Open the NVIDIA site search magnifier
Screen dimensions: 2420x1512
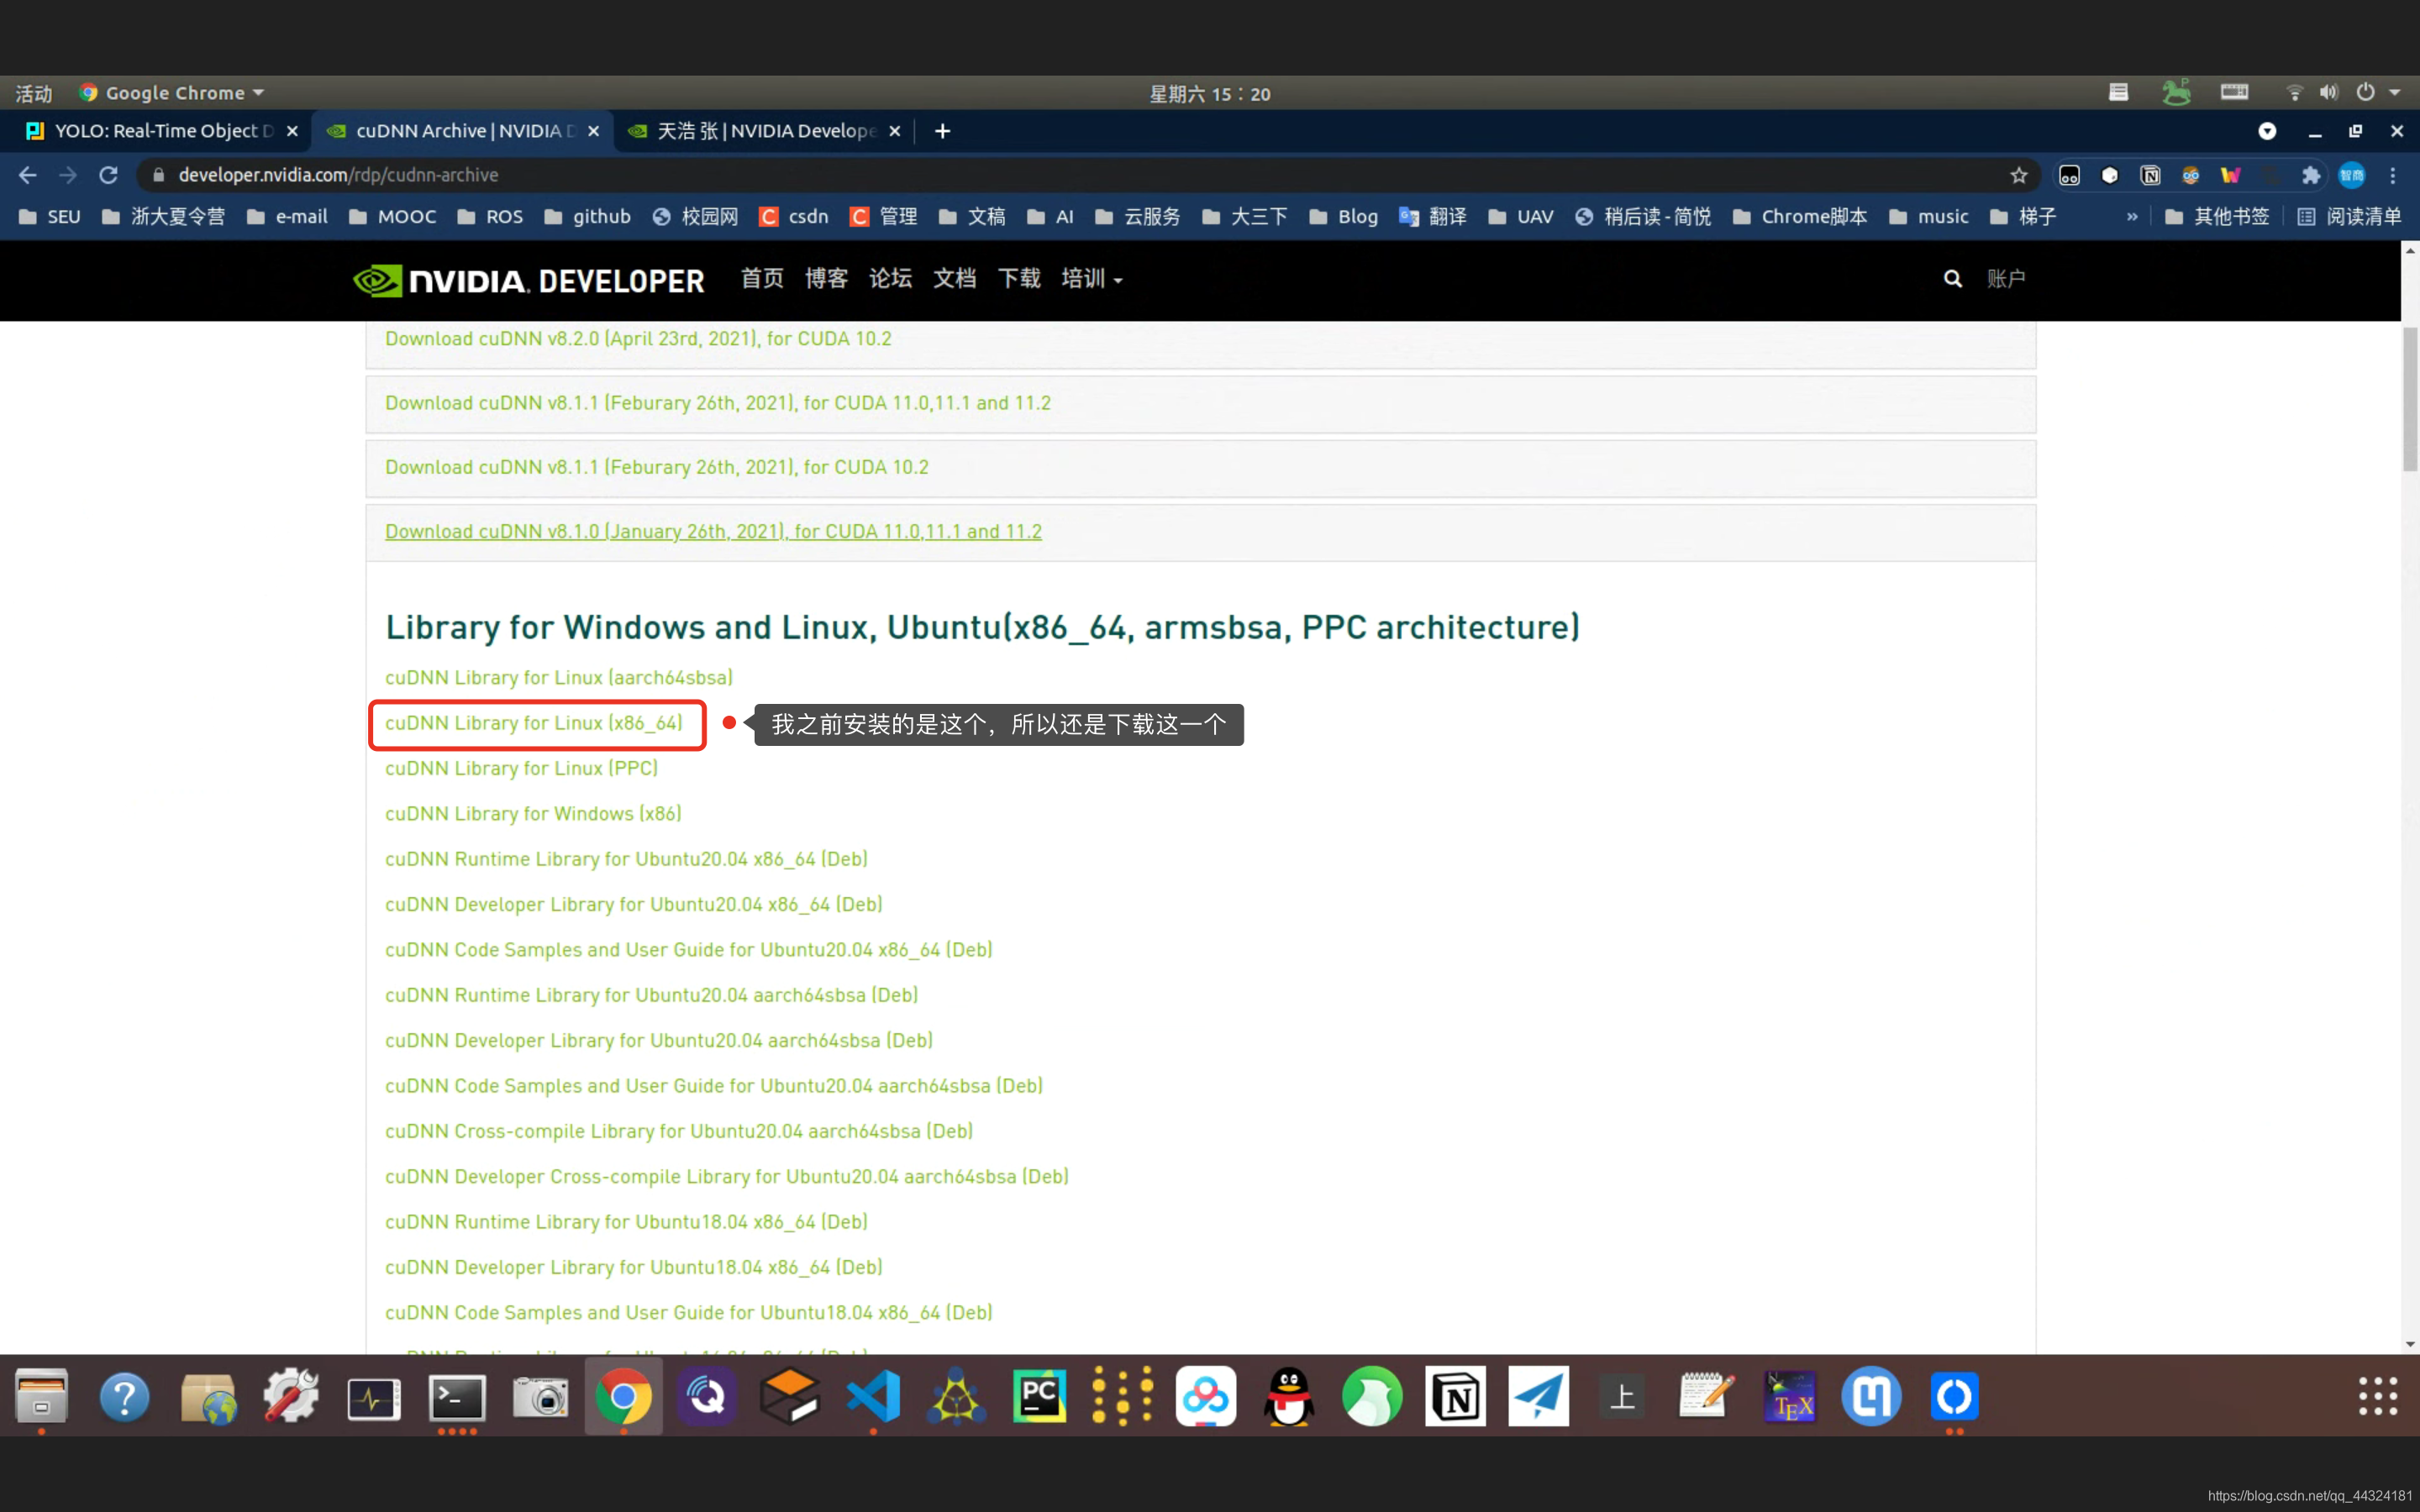click(x=1952, y=278)
